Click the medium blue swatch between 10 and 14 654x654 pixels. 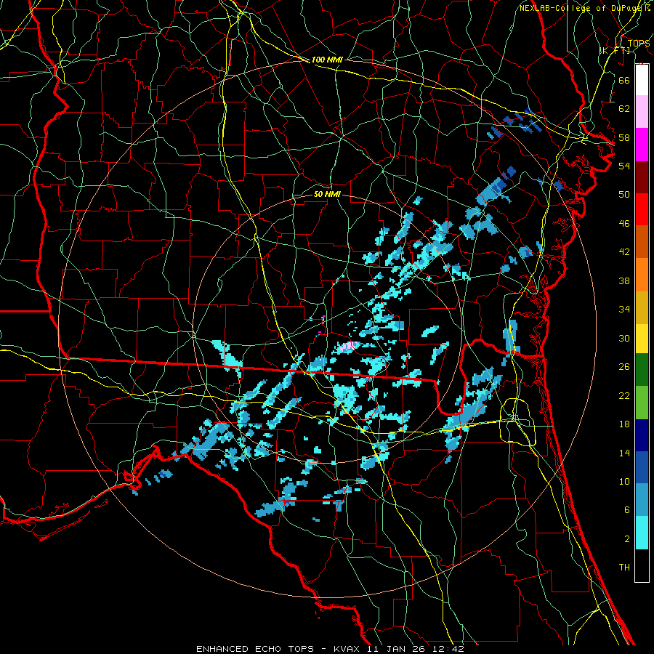(x=642, y=467)
